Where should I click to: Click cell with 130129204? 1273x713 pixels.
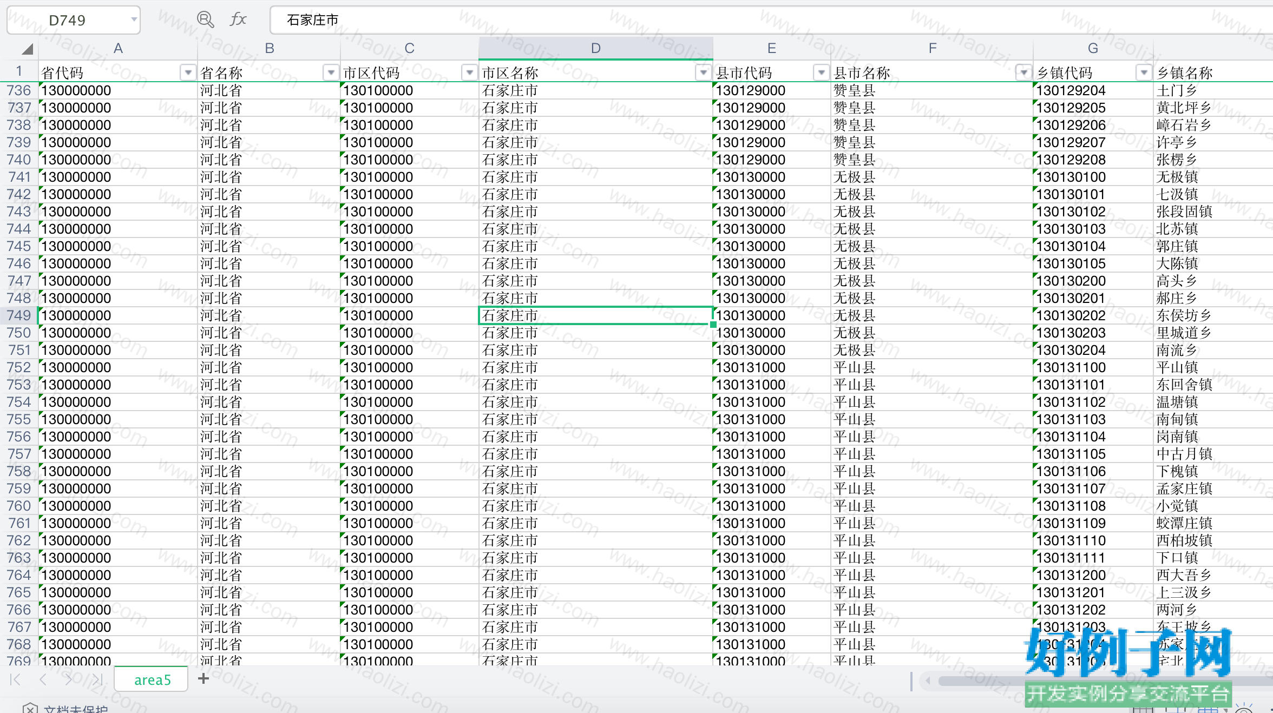(1093, 90)
